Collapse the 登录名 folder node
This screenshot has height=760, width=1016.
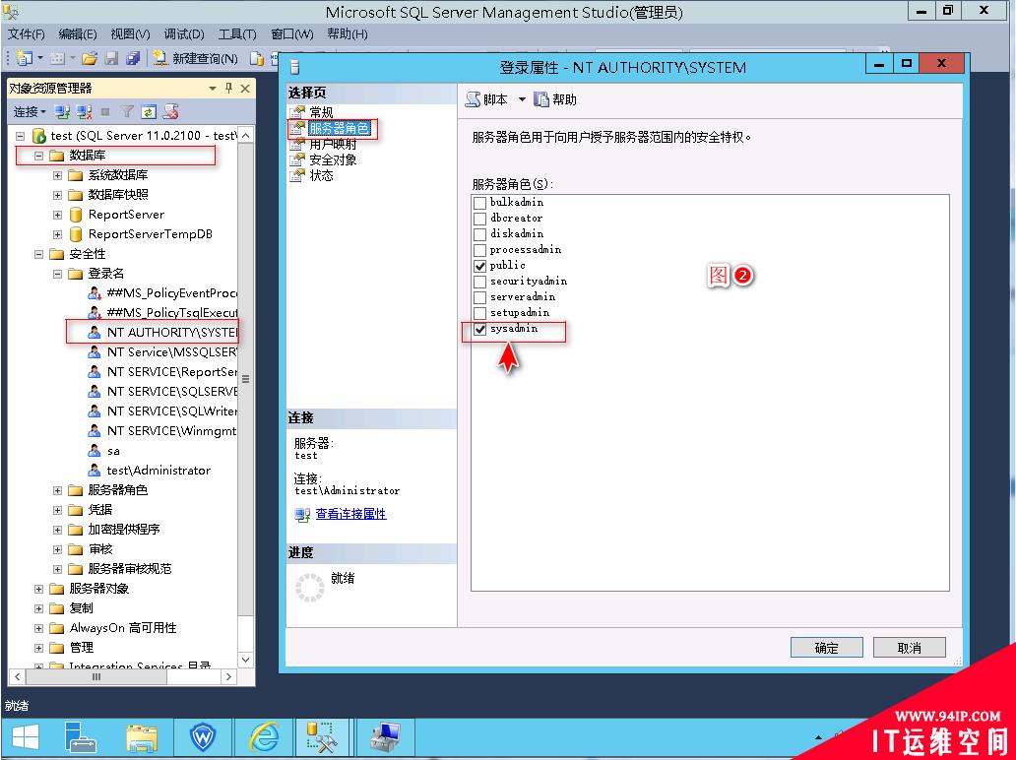[58, 274]
